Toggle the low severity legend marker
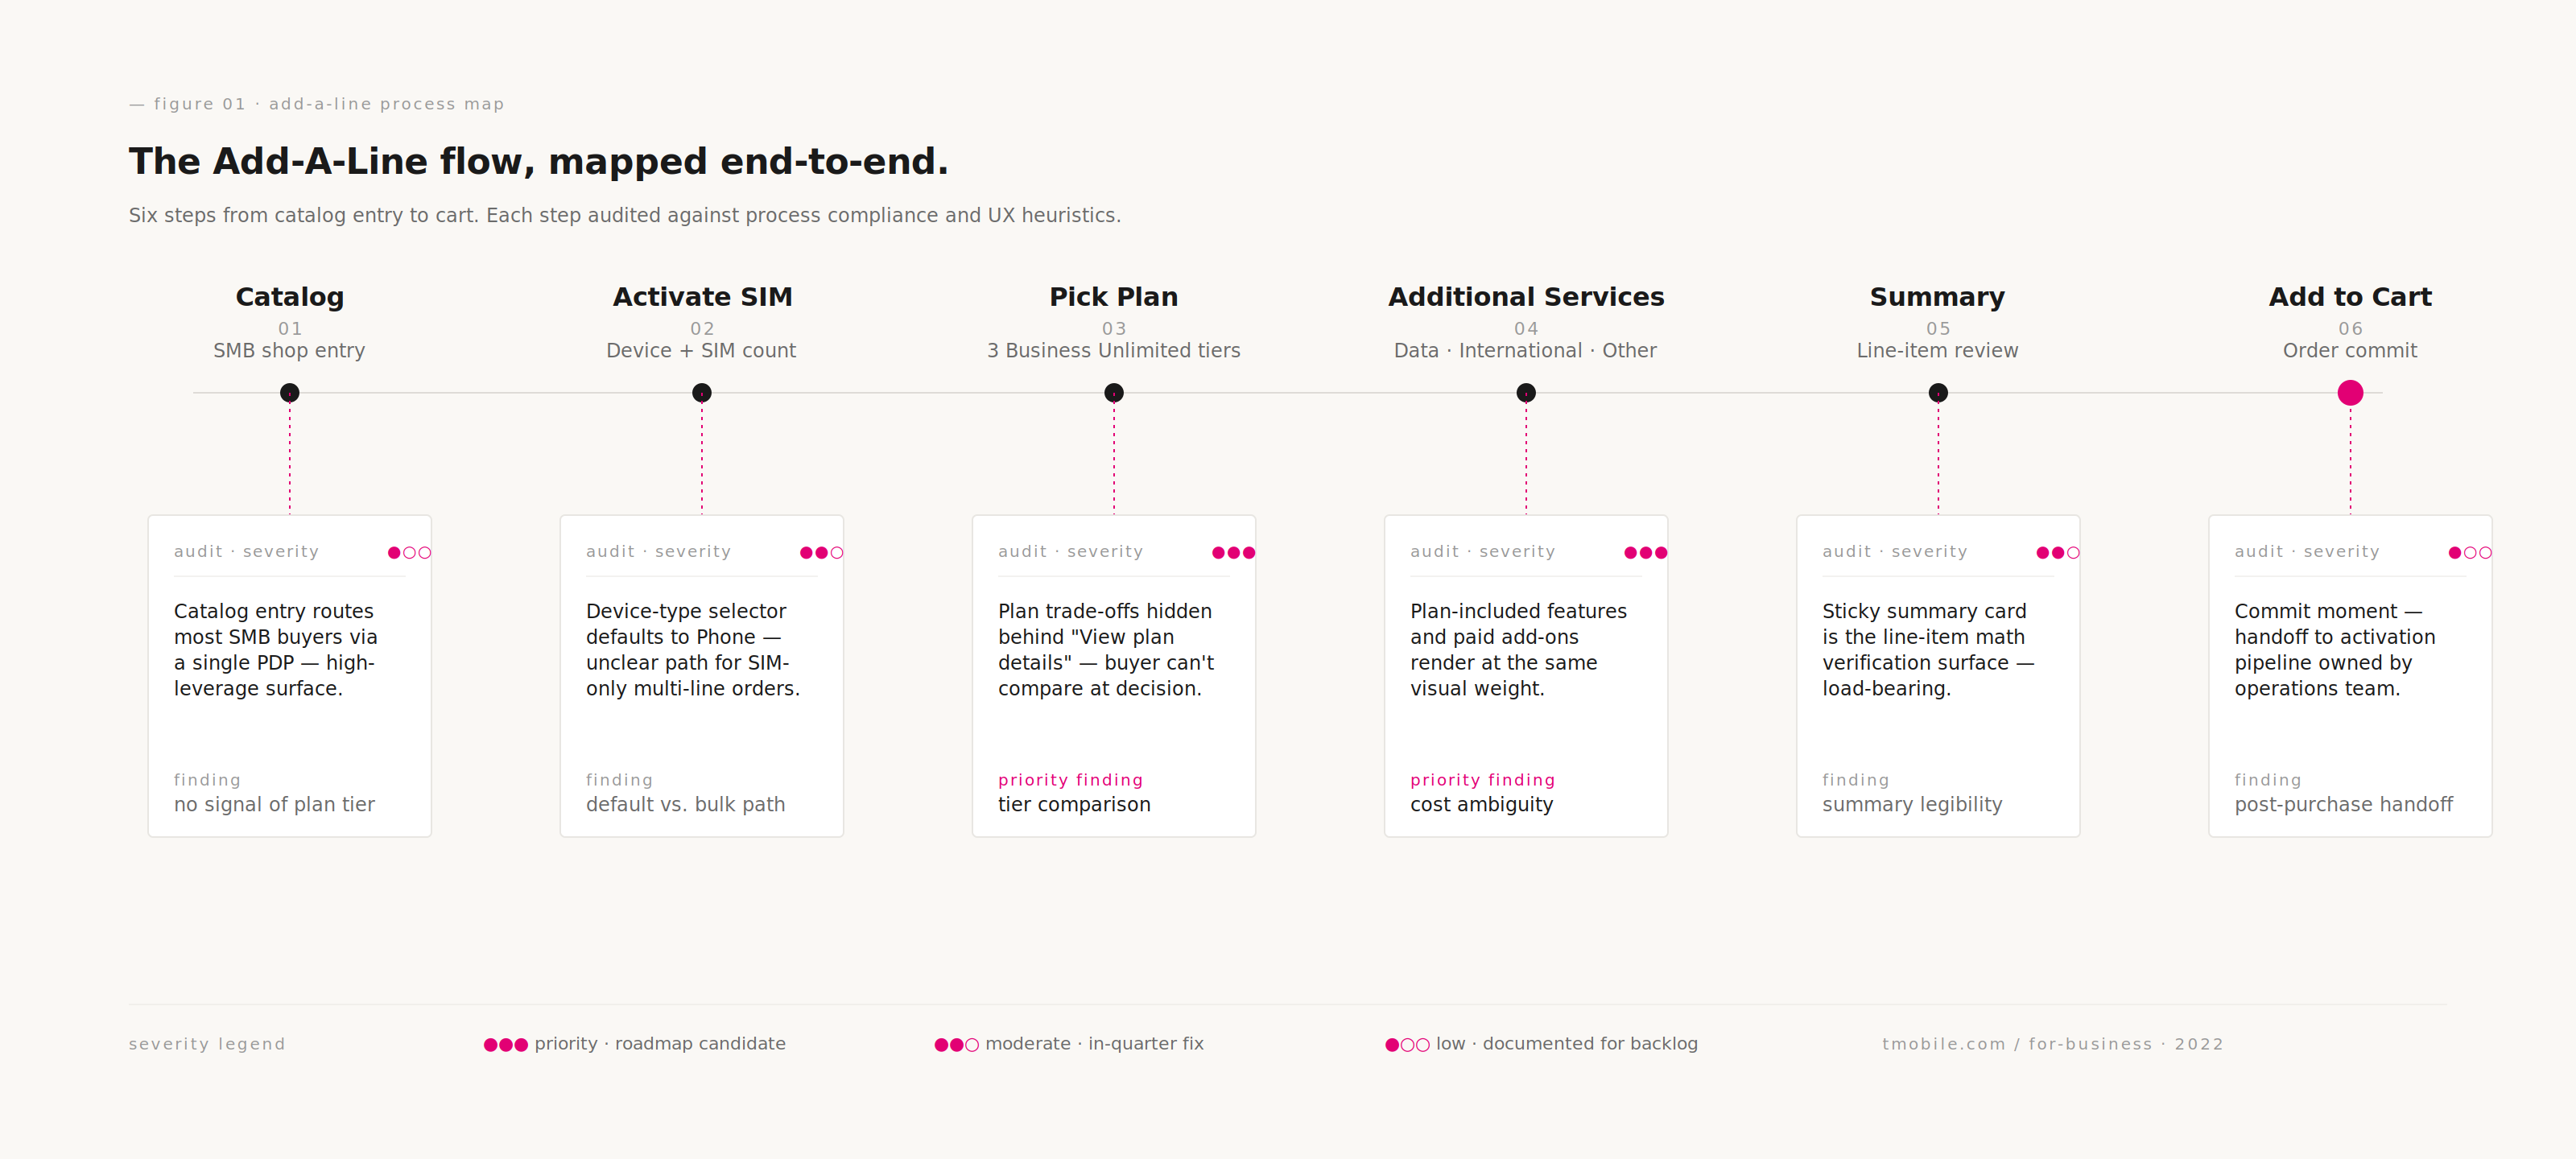Screen dimensions: 2576x1159 [x=1405, y=1043]
